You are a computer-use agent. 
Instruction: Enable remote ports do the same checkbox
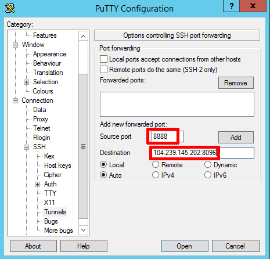click(103, 69)
